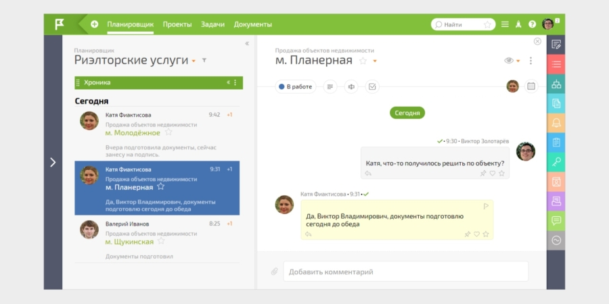Open the contacts sidebar icon
The image size is (609, 304).
pos(556,182)
